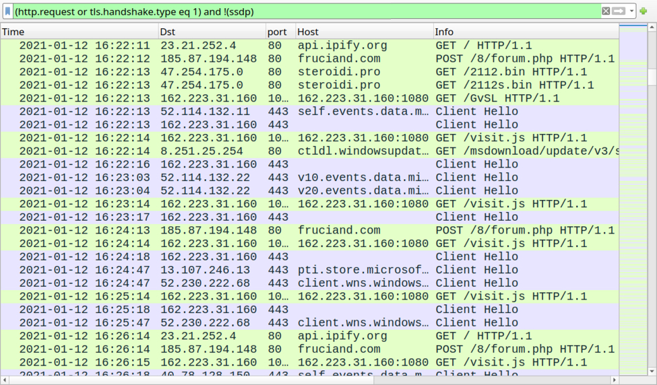Select the 16:26:14 fruciand.com POST packet
The height and width of the screenshot is (385, 657).
pos(310,349)
